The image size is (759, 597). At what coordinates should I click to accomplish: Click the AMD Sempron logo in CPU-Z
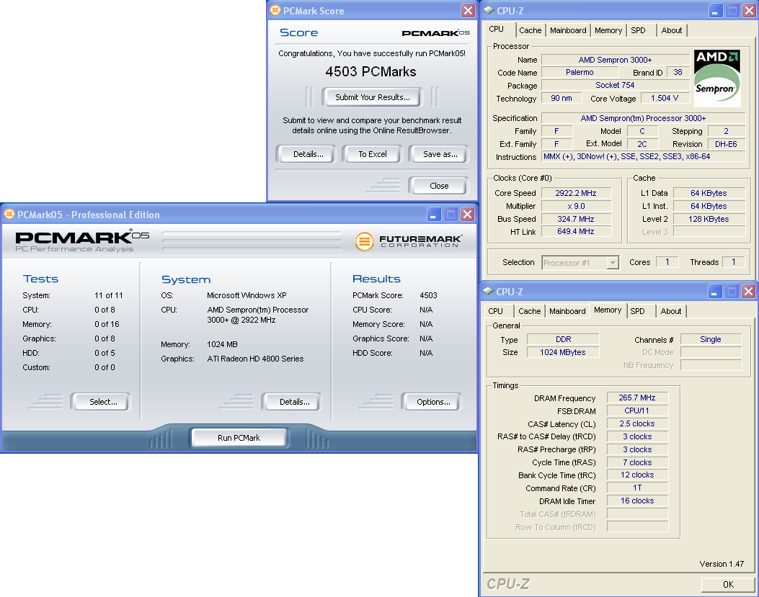[x=717, y=78]
